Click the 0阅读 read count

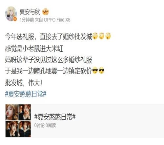point(51,125)
